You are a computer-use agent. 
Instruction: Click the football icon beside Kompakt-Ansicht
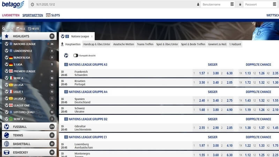pyautogui.click(x=66, y=55)
